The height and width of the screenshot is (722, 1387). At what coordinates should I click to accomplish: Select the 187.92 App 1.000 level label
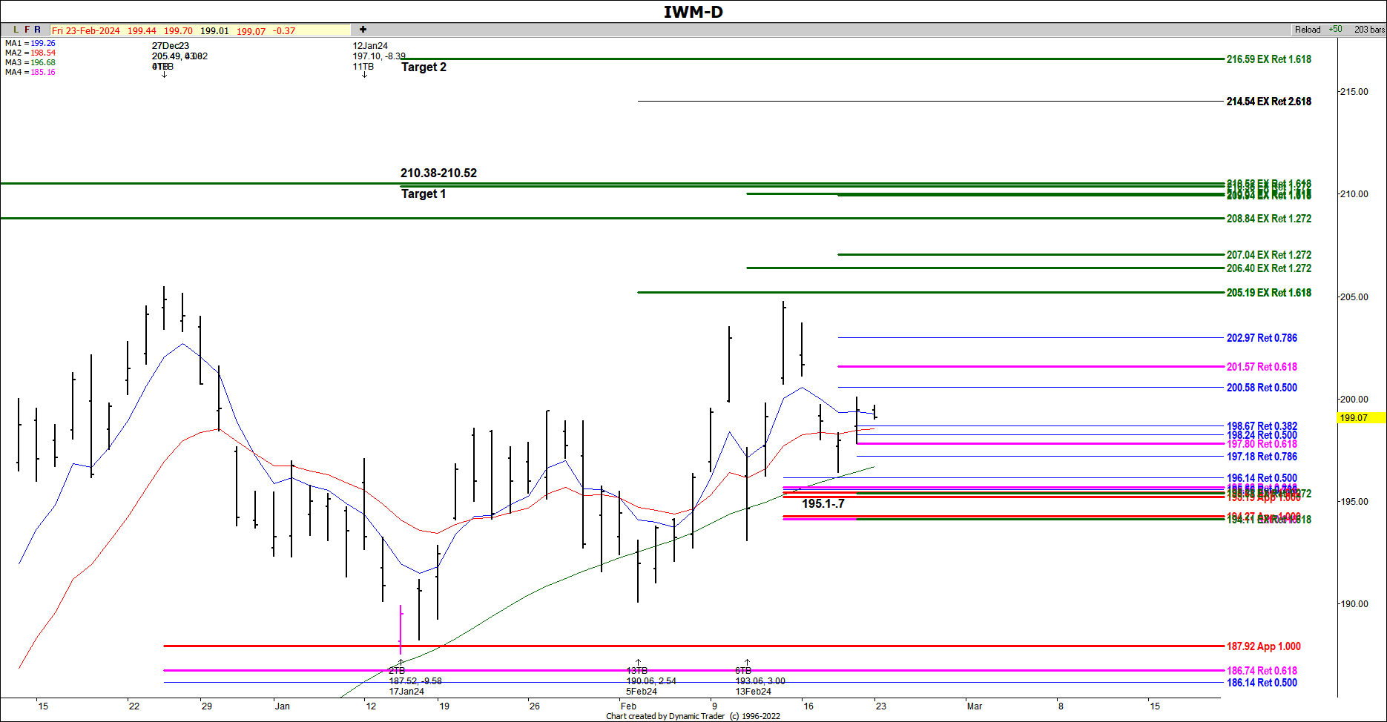pos(1263,646)
